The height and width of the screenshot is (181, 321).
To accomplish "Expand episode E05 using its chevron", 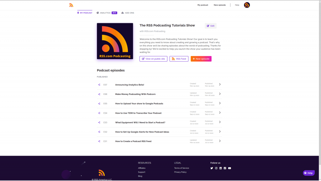I will coord(220,103).
